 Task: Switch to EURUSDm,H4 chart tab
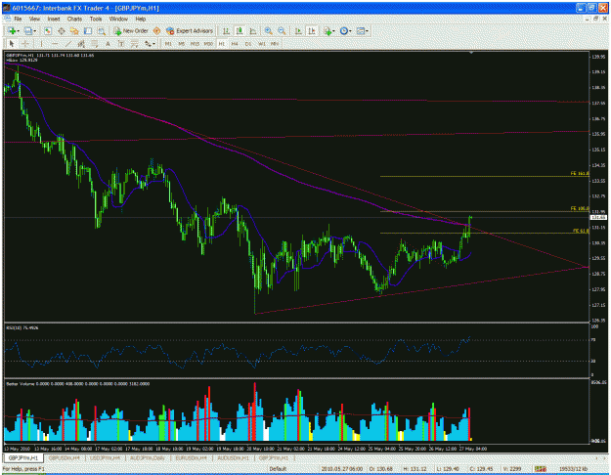coord(192,458)
